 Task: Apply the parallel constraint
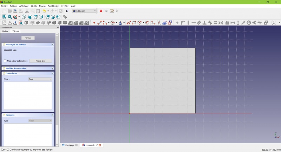pos(199,23)
